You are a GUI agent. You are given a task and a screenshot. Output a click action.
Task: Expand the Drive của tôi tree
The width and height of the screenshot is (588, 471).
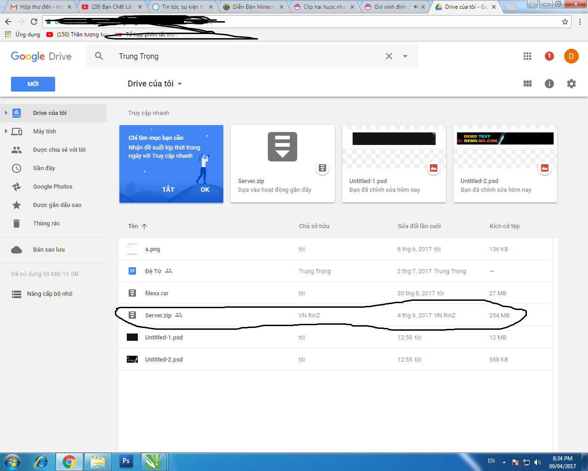(x=6, y=113)
